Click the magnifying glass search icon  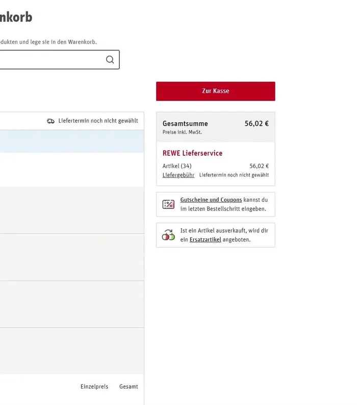click(110, 60)
